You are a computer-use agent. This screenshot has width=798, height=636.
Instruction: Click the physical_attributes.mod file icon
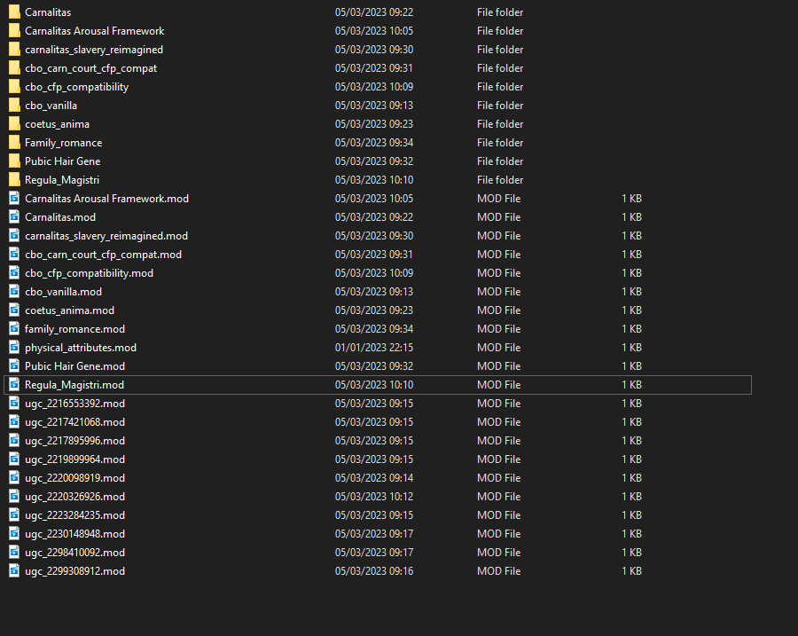pyautogui.click(x=14, y=347)
